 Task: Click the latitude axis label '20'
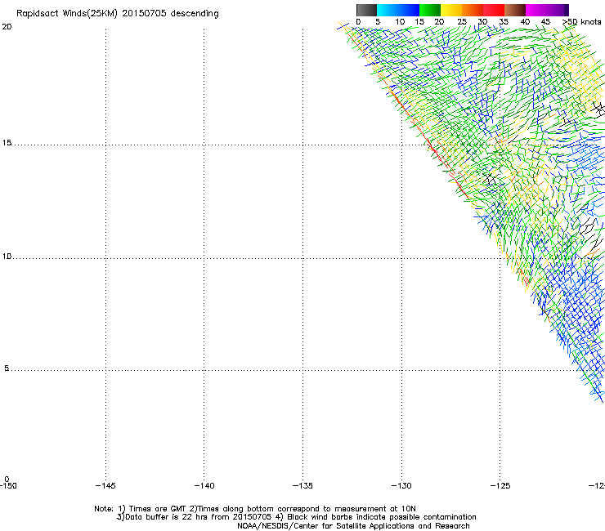click(7, 27)
